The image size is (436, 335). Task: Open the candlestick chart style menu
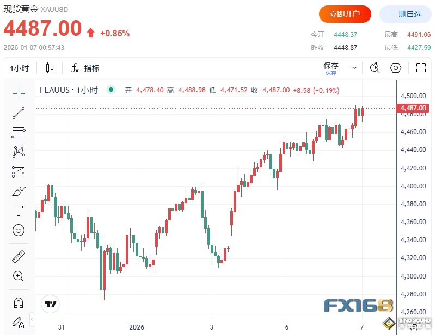(x=50, y=68)
